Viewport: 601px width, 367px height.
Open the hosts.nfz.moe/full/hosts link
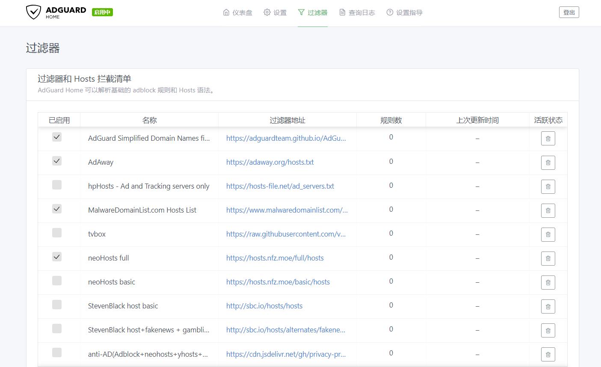pyautogui.click(x=275, y=258)
